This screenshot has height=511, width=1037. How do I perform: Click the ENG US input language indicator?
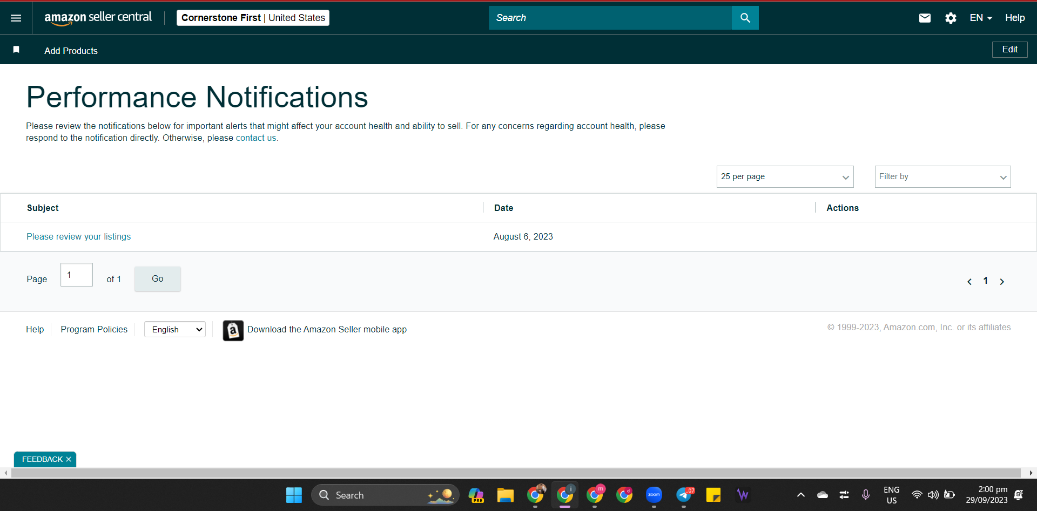tap(892, 495)
